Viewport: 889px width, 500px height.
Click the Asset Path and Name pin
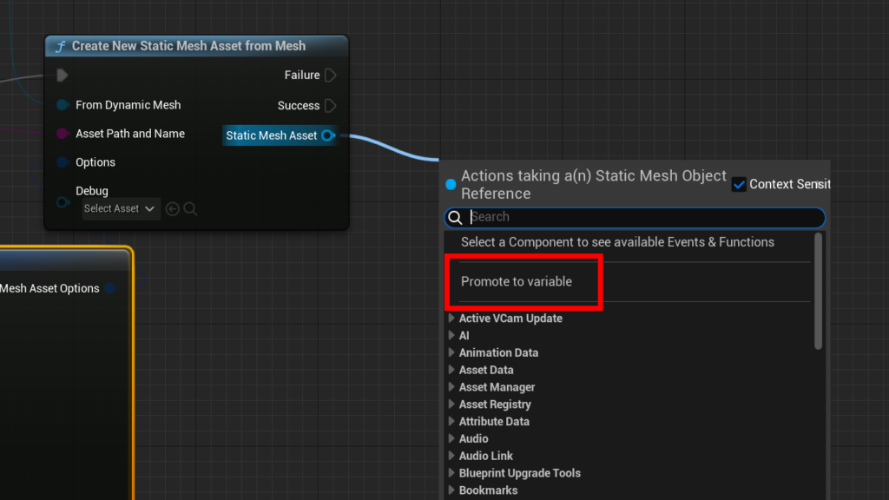63,134
